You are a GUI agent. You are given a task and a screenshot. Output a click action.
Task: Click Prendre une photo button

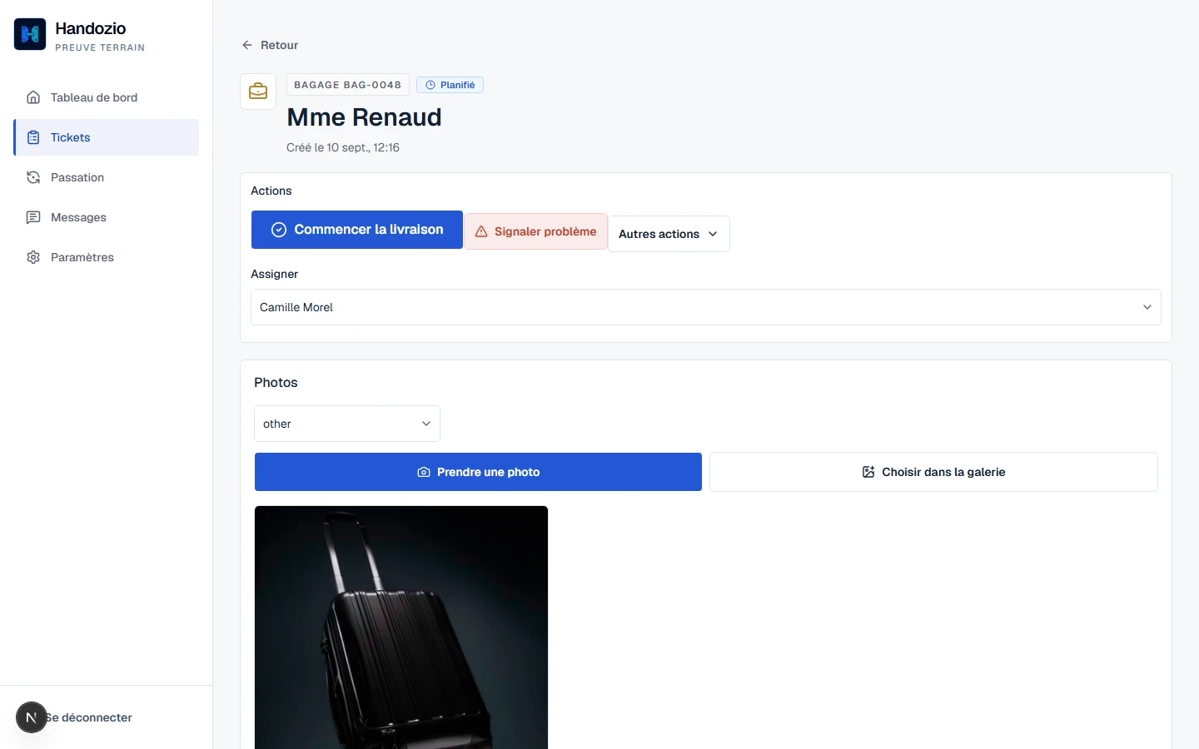pos(478,472)
